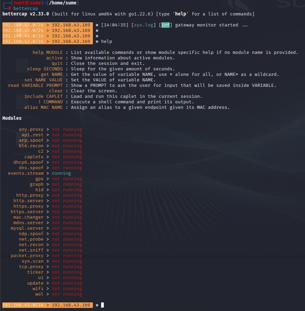
Task: Select the wifi module name
Action: coord(38,289)
